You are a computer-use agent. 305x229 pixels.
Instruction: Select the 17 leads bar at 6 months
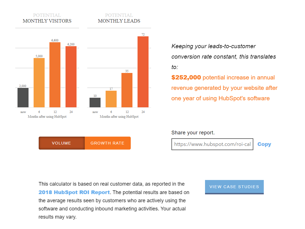pyautogui.click(x=111, y=99)
